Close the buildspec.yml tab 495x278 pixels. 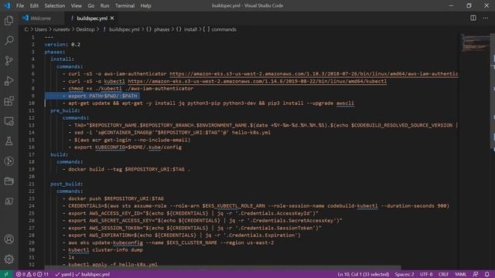click(x=112, y=19)
